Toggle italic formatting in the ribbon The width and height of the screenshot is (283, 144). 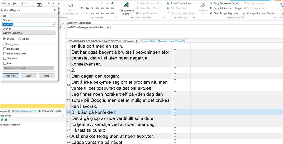[54, 3]
